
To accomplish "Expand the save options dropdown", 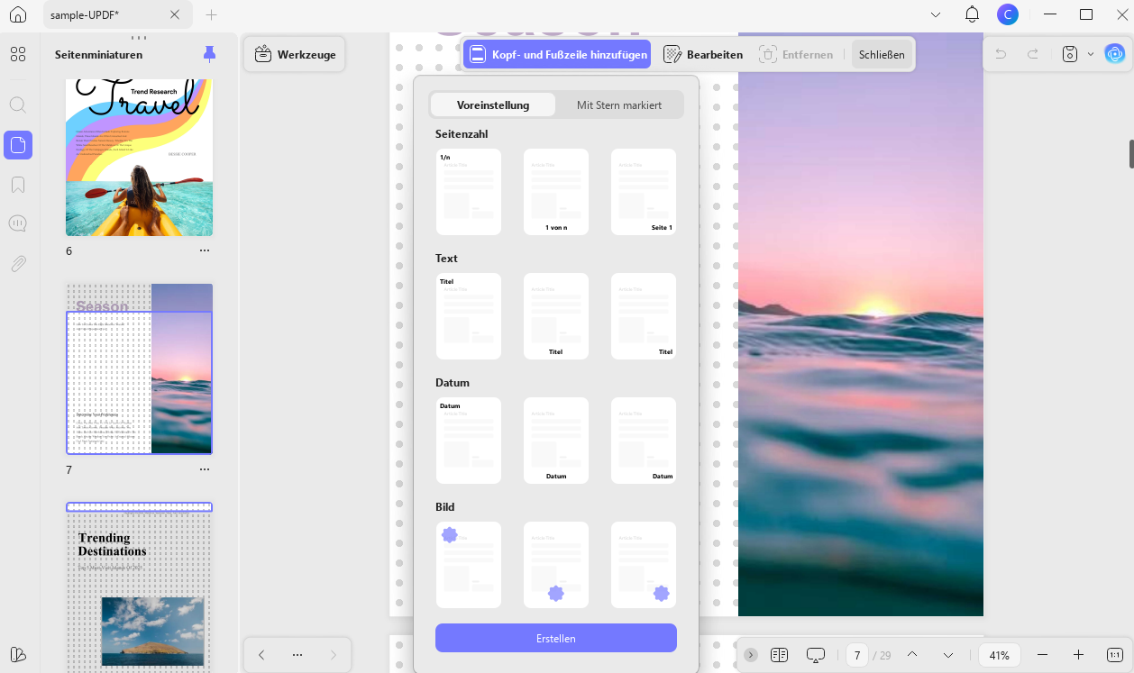I will coord(1091,54).
